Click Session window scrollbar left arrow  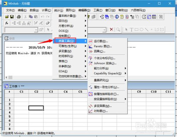pos(6,77)
